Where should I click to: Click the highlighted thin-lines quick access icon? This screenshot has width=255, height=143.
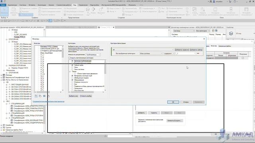50,21
